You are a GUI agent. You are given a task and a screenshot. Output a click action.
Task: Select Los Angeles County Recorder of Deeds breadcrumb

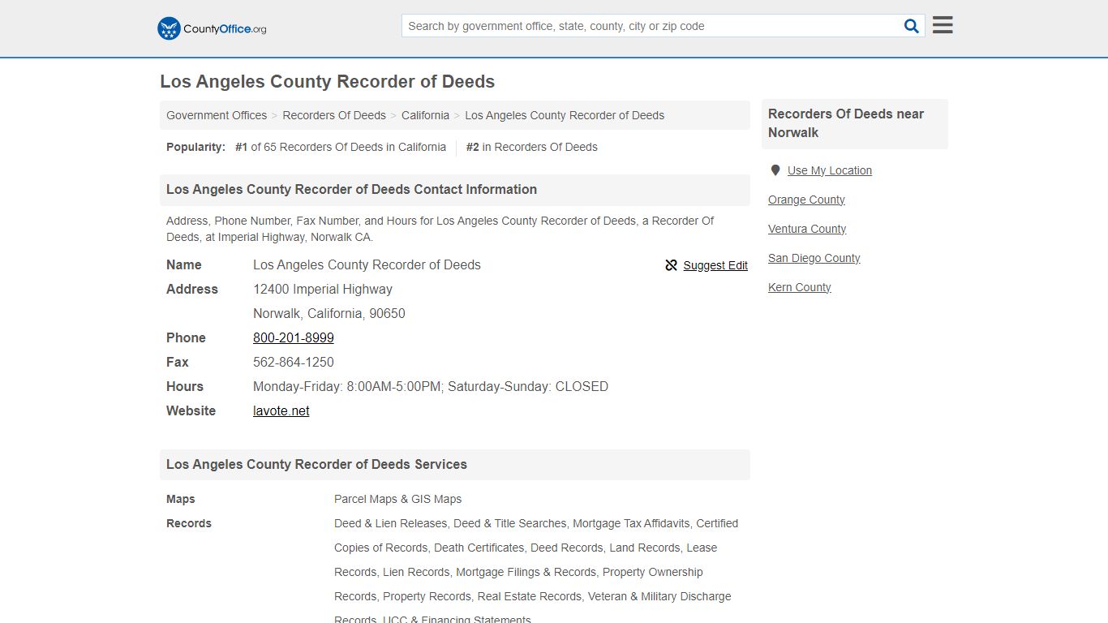coord(565,115)
